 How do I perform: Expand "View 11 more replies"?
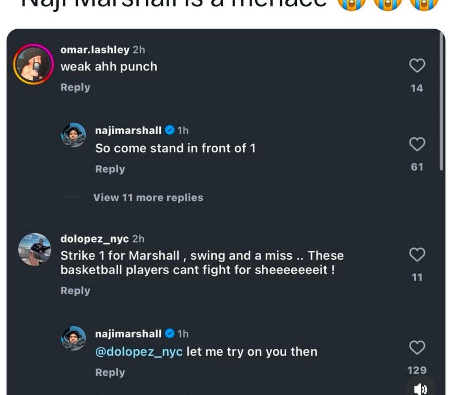coord(148,197)
